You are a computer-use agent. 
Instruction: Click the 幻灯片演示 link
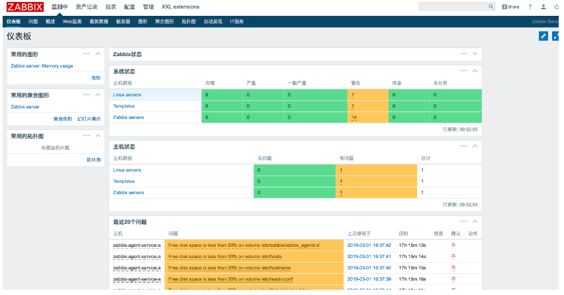click(89, 119)
